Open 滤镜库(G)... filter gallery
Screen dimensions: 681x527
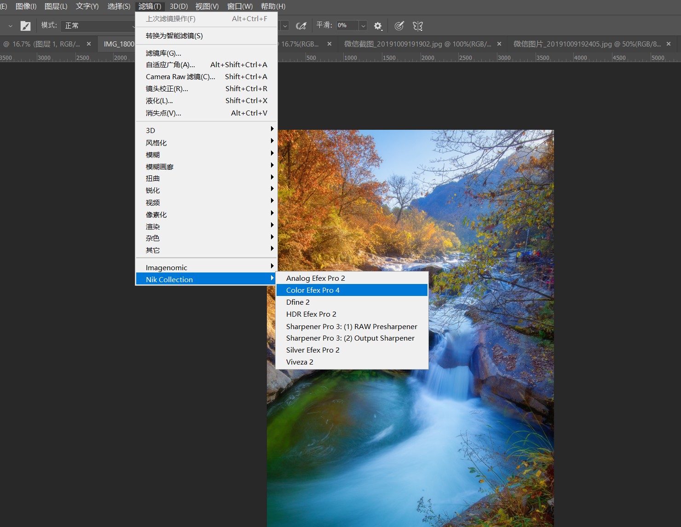pos(207,53)
